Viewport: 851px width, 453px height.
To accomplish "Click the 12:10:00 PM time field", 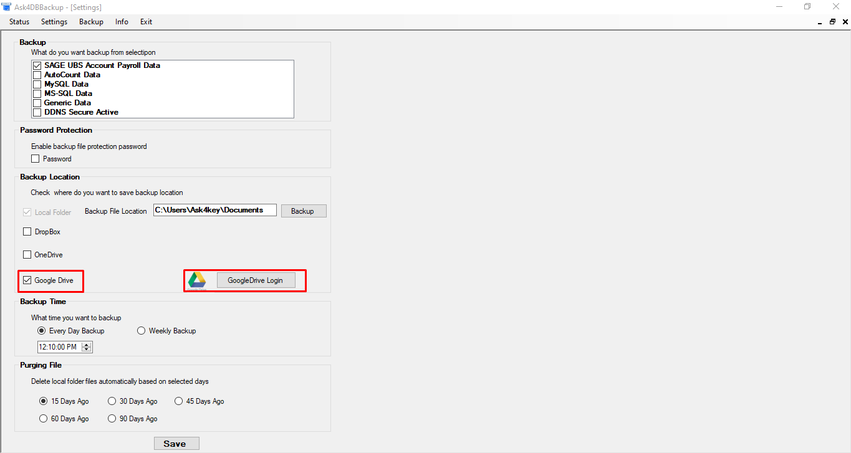I will tap(59, 347).
